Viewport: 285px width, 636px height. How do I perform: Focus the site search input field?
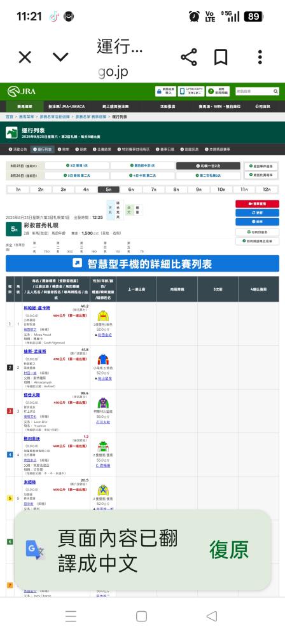(254, 91)
